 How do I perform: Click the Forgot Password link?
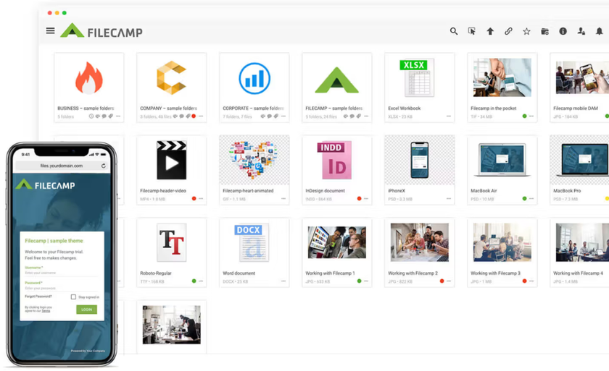[x=38, y=297]
